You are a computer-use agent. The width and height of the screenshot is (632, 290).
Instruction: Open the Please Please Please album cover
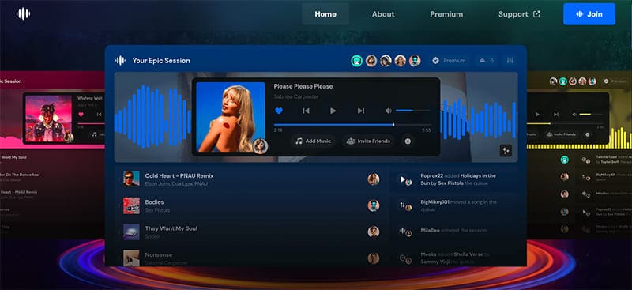(231, 117)
